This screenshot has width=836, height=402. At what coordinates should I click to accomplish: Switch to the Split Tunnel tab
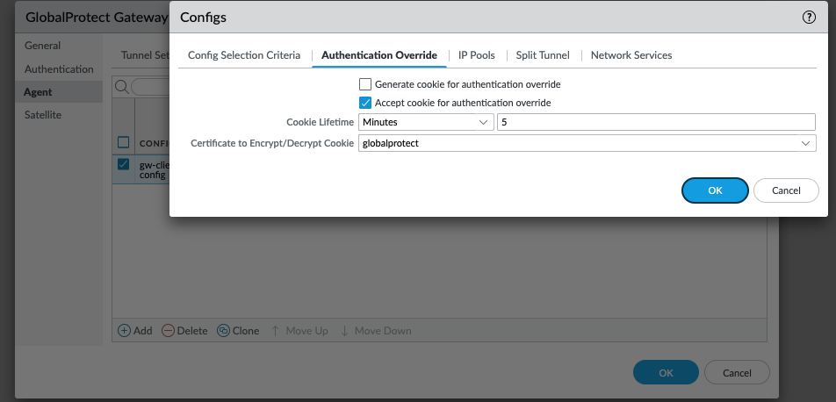(543, 55)
